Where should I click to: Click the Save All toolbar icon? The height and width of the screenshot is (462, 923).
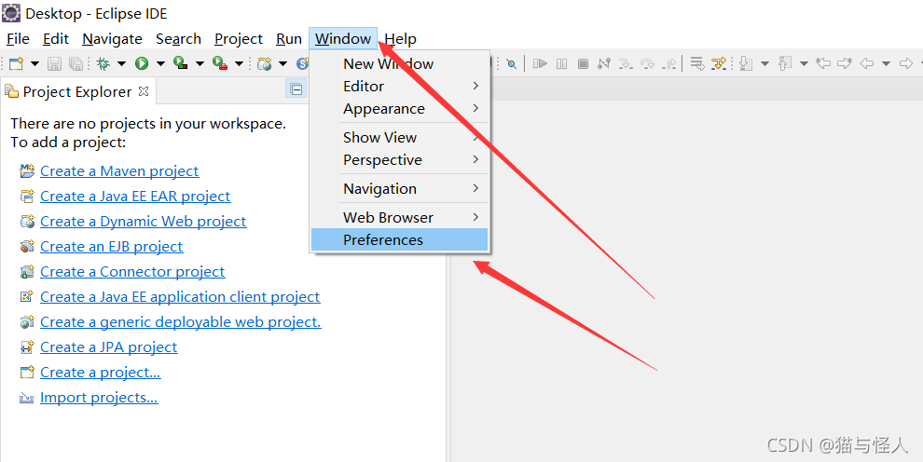pyautogui.click(x=76, y=63)
